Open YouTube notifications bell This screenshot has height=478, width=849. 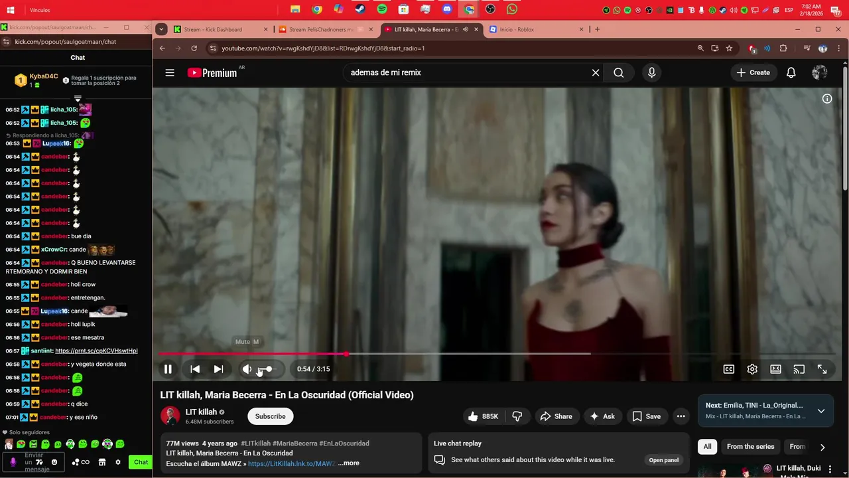click(x=791, y=73)
